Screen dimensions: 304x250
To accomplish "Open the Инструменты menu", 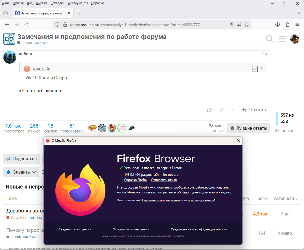I will (78, 3).
